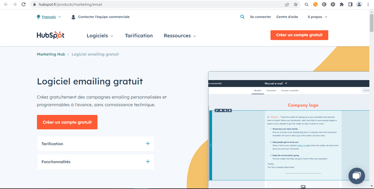Expand the Logiciels navigation menu
This screenshot has height=189, width=374.
tap(100, 36)
